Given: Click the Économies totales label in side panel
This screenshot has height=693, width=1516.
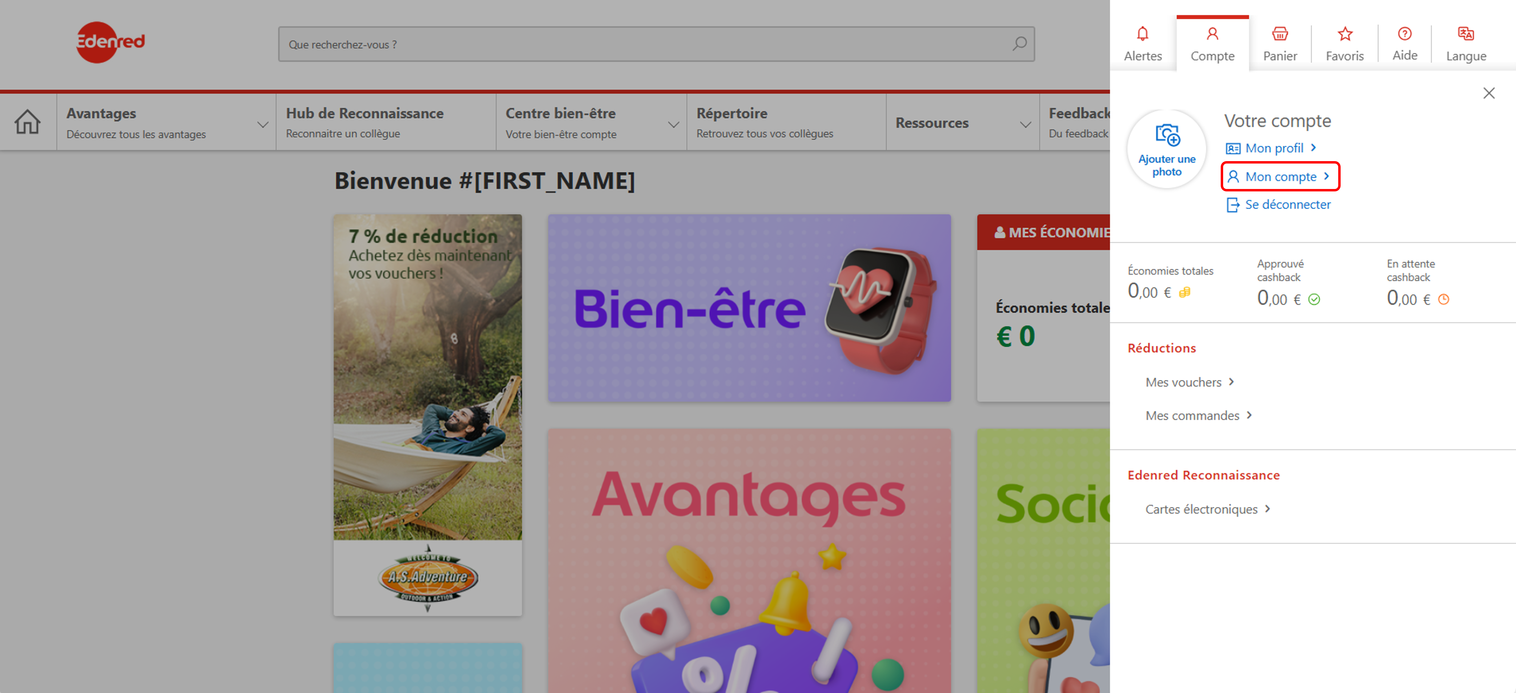Looking at the screenshot, I should tap(1170, 271).
